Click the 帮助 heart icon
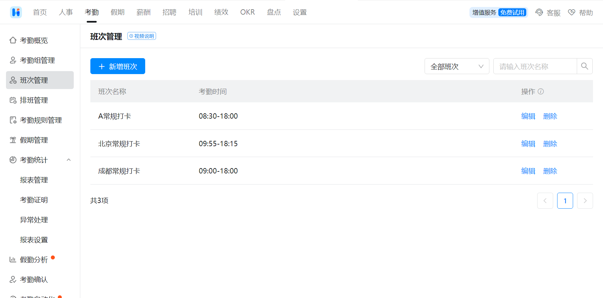 tap(571, 12)
